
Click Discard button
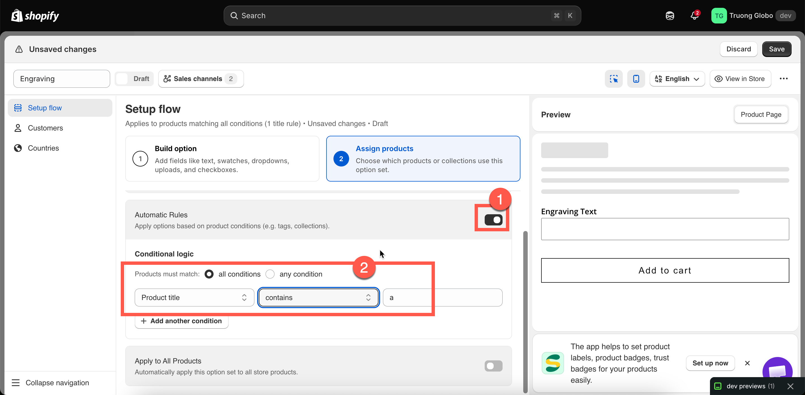(x=738, y=49)
